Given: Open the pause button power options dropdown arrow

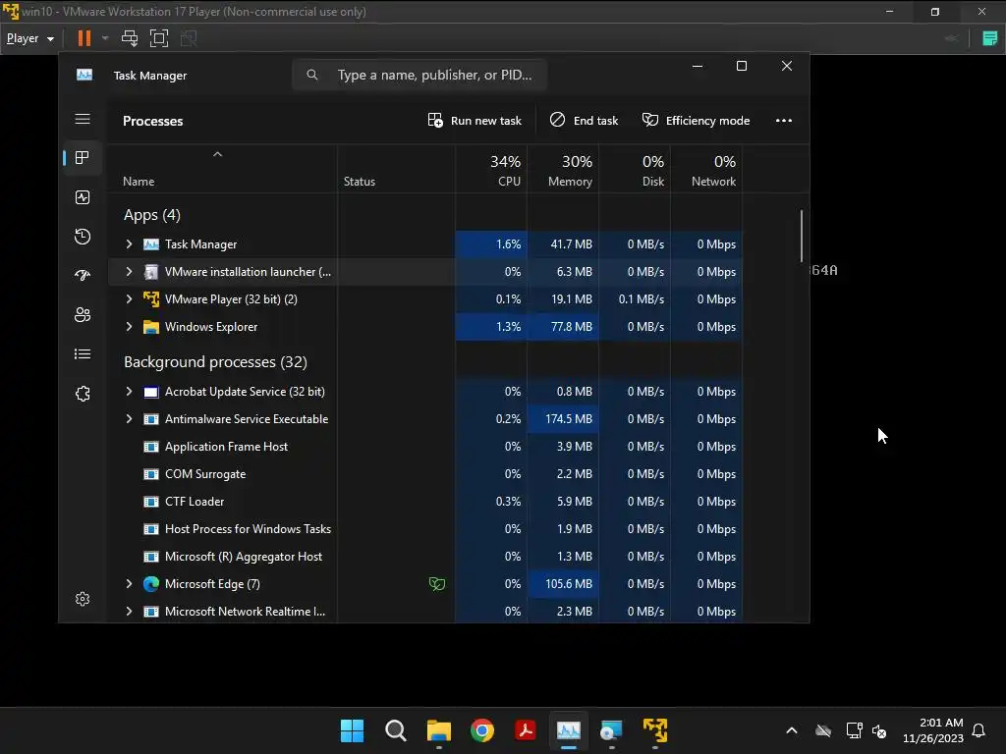Looking at the screenshot, I should 105,38.
